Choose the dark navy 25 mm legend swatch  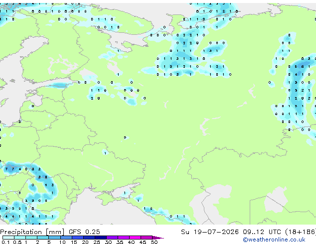tap(101, 238)
